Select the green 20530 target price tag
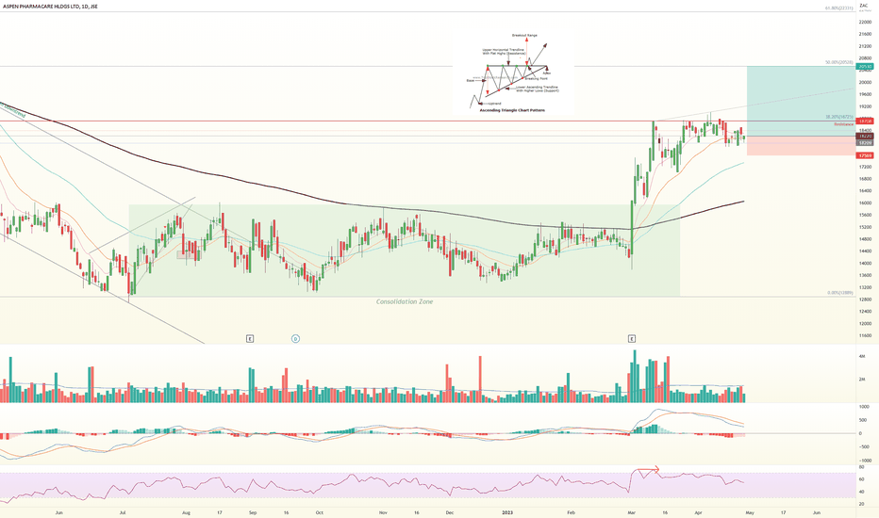The image size is (879, 518). 865,67
